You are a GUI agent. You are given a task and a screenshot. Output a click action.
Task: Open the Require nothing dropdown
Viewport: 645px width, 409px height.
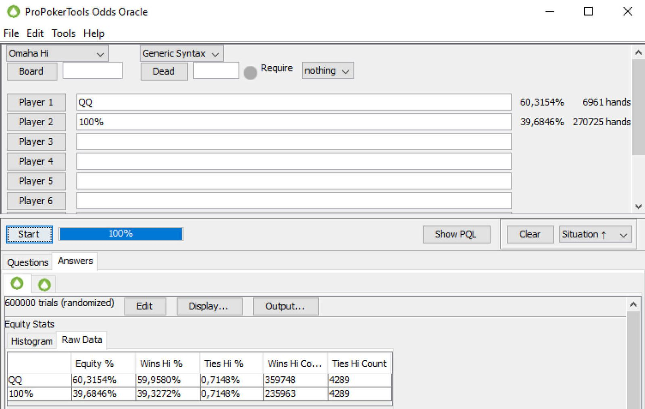tap(327, 71)
